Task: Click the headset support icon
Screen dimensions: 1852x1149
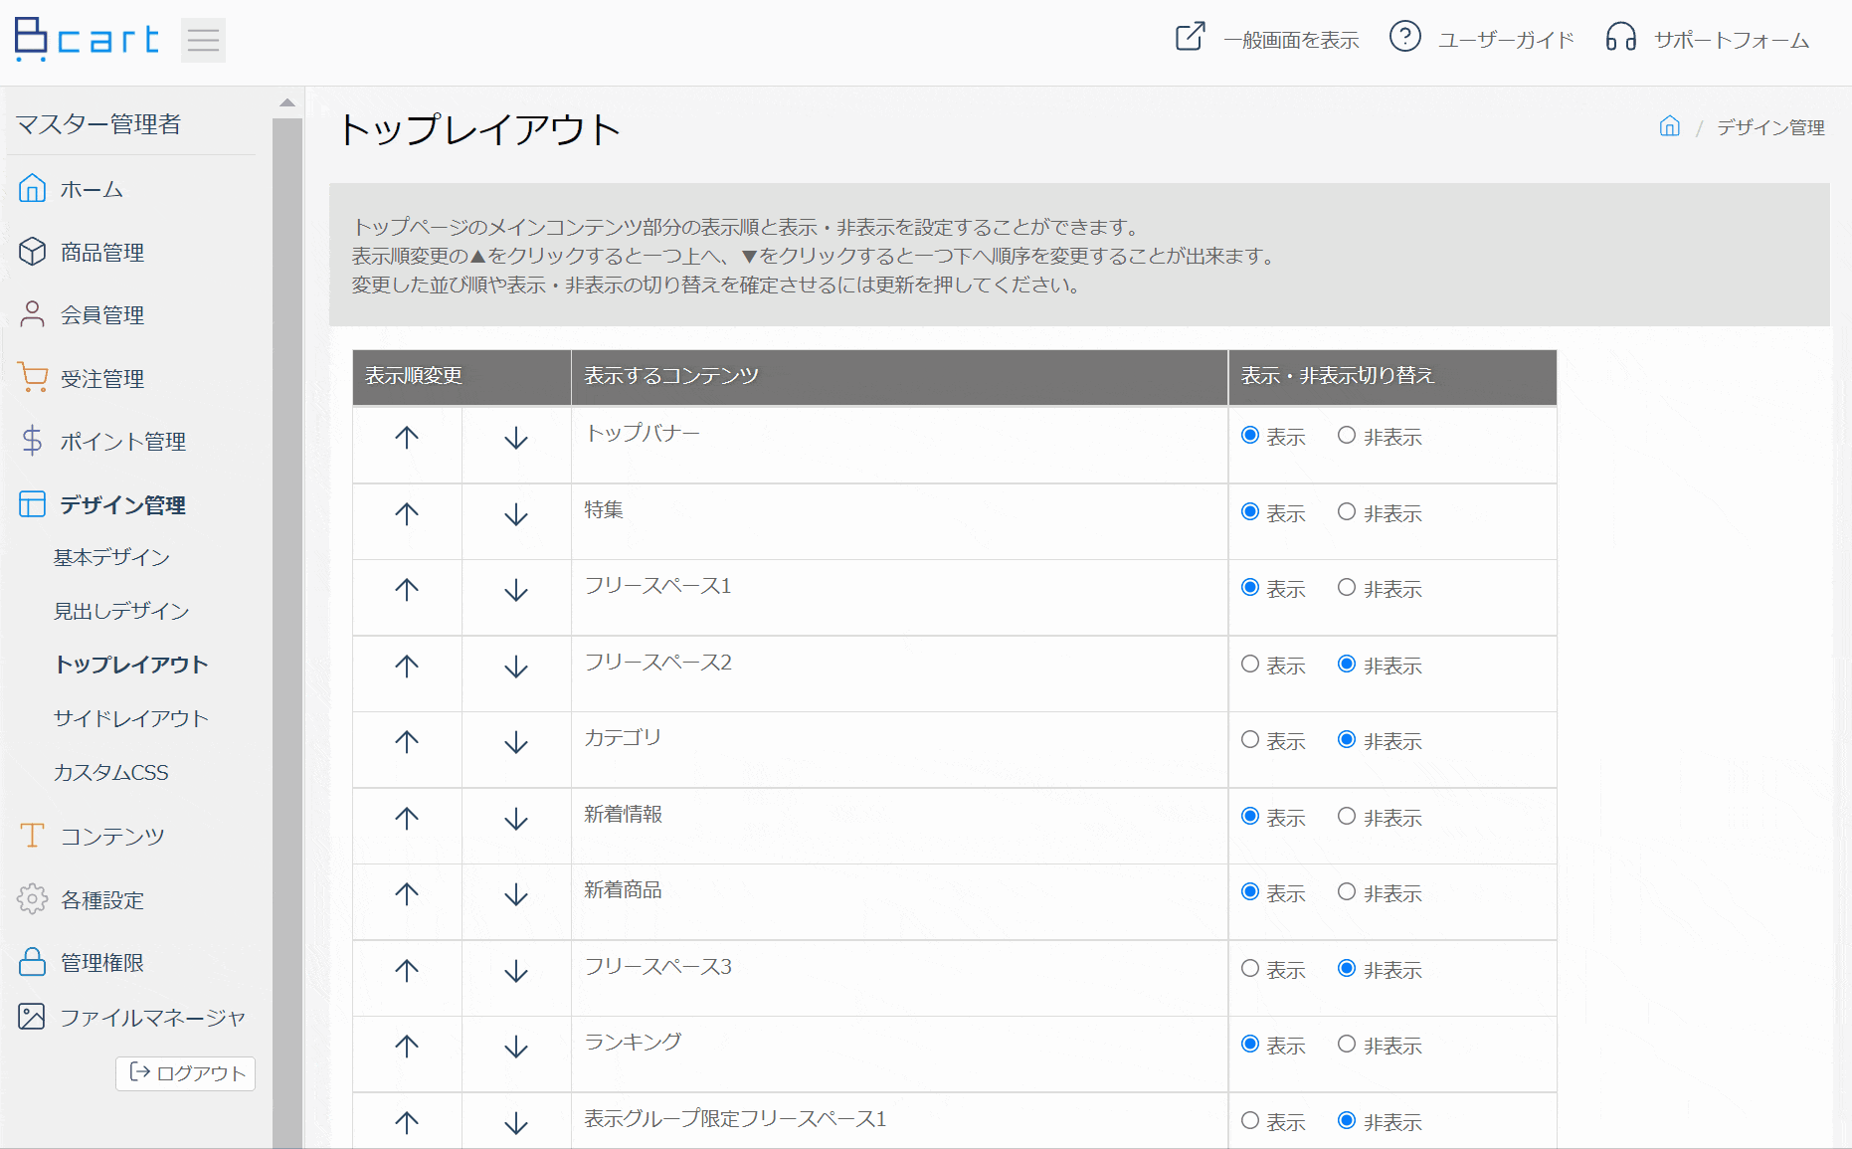Action: tap(1620, 38)
